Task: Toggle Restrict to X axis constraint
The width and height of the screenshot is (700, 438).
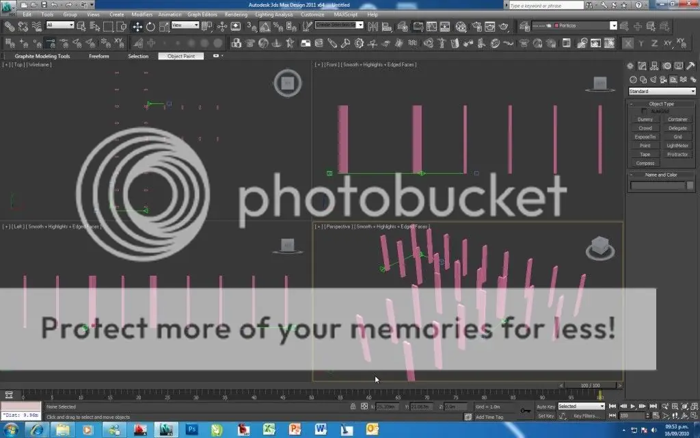Action: coord(628,43)
